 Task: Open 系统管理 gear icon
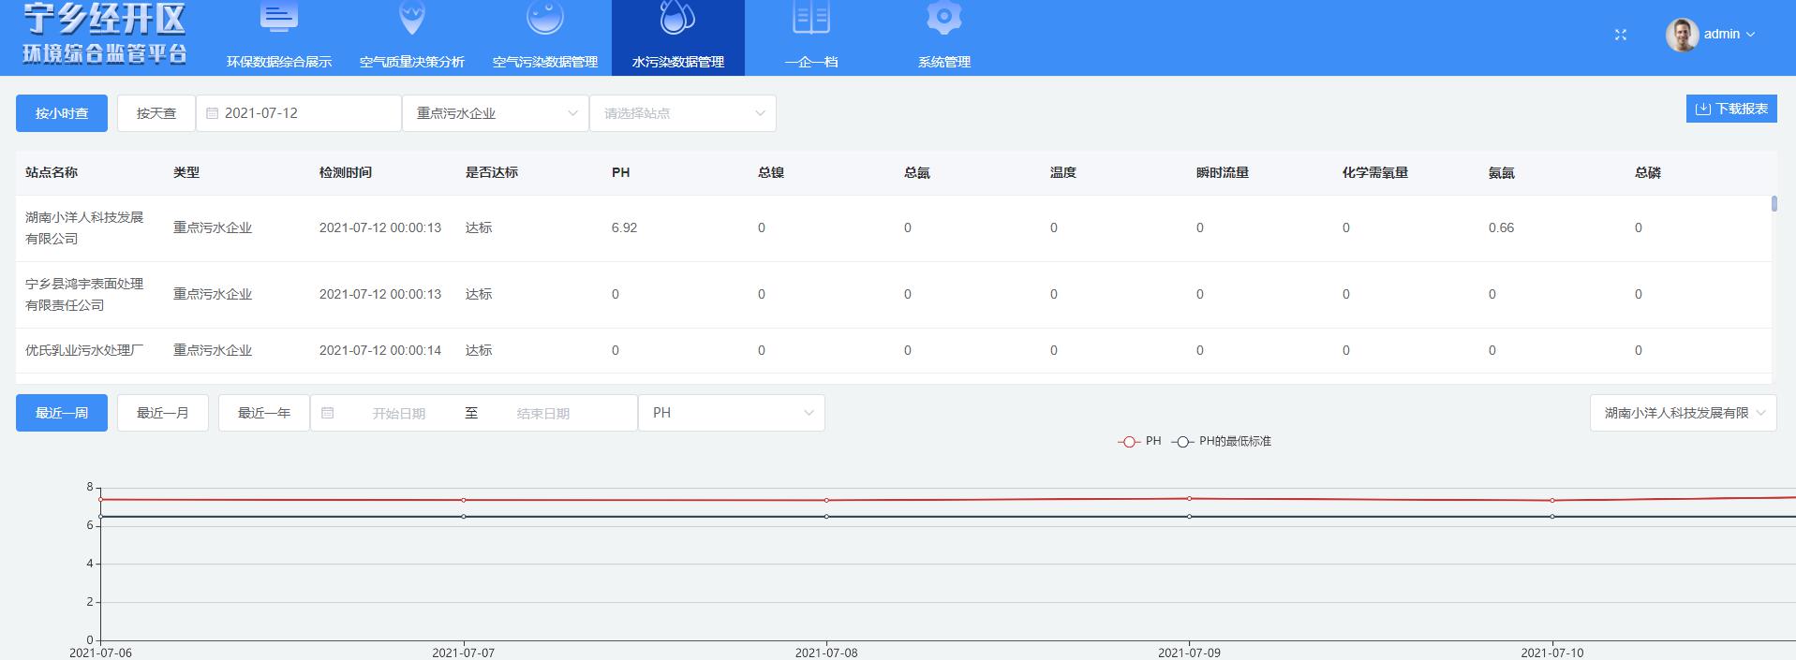(x=943, y=17)
